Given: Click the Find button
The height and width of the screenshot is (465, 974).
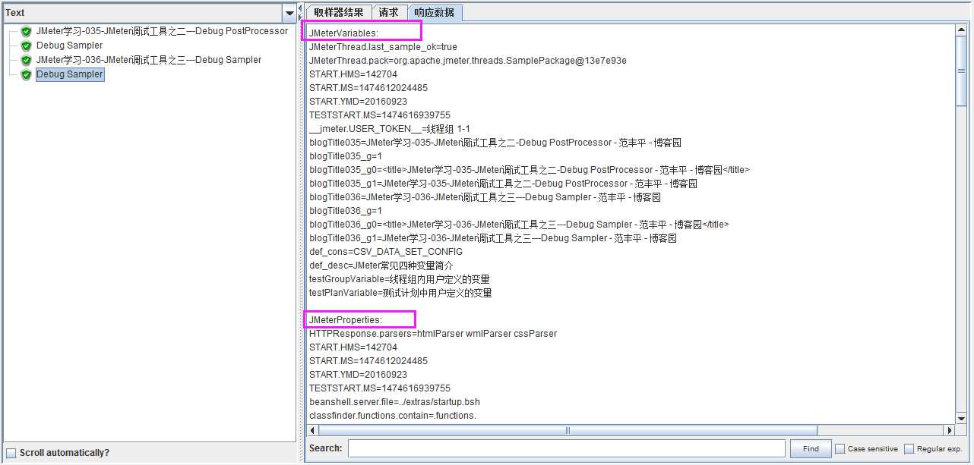Looking at the screenshot, I should (811, 448).
